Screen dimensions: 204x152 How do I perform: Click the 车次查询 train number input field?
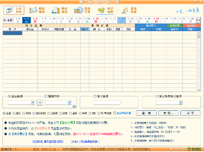pos(107,102)
